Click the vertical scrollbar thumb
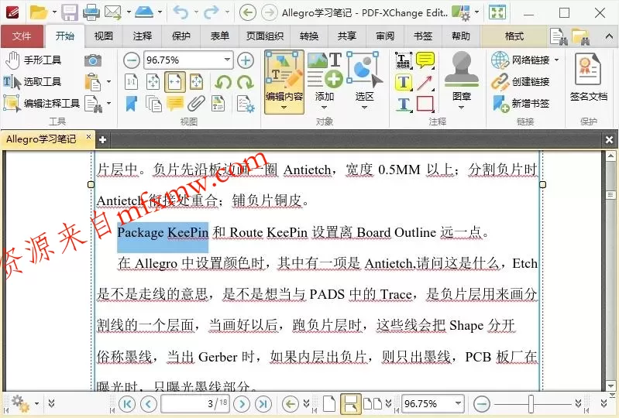619x418 pixels. click(610, 195)
